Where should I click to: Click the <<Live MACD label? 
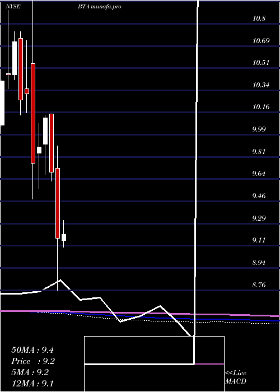coord(236,377)
